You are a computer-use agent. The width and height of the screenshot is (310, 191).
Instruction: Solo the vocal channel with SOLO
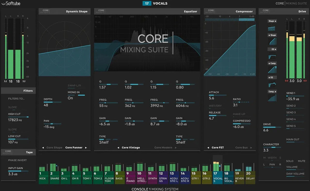(289, 161)
